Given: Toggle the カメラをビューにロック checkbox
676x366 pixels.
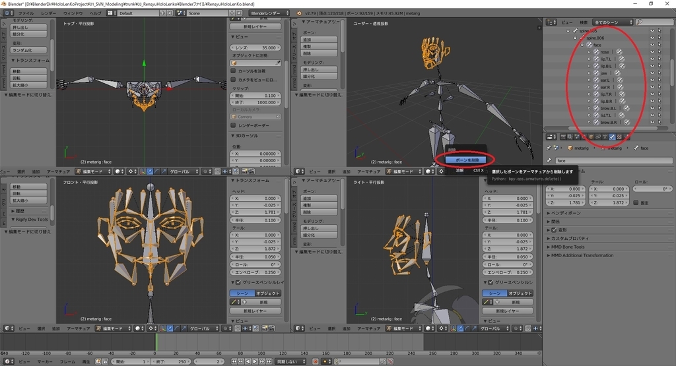Looking at the screenshot, I should point(233,80).
